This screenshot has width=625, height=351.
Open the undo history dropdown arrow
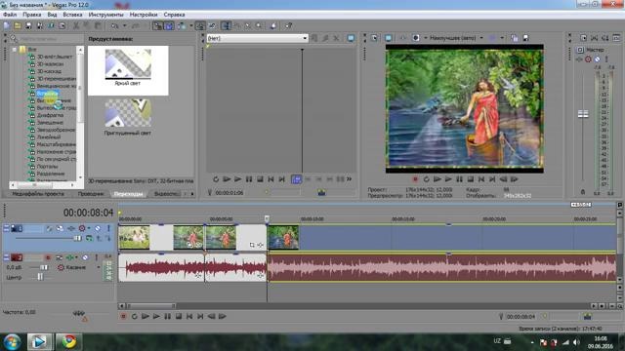[124, 26]
